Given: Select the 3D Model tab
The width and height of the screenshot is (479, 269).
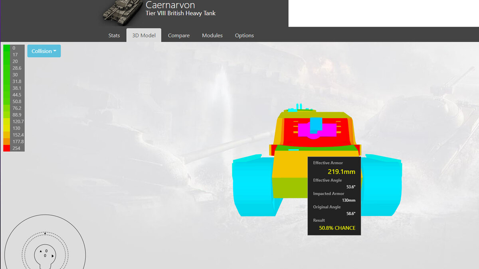Looking at the screenshot, I should pyautogui.click(x=144, y=35).
